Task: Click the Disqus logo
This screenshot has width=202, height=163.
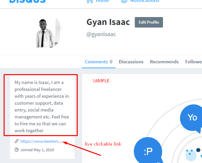Action: [x=28, y=1]
